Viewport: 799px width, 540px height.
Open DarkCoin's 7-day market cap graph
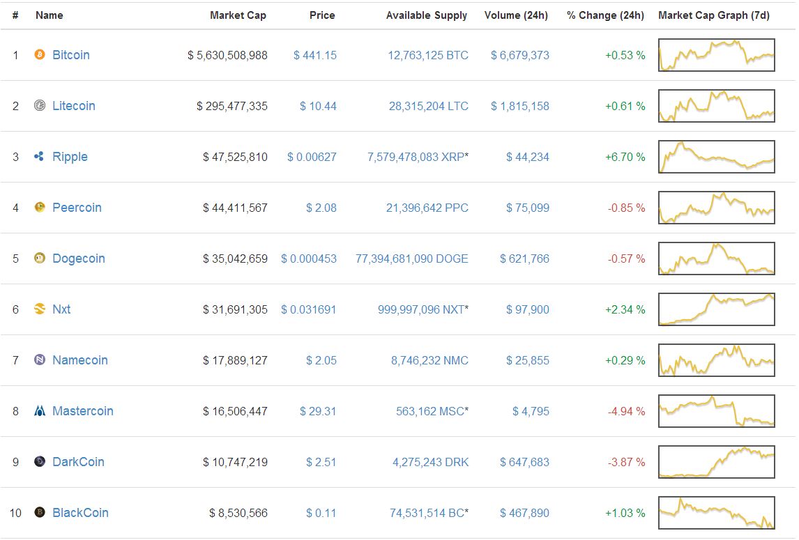717,462
